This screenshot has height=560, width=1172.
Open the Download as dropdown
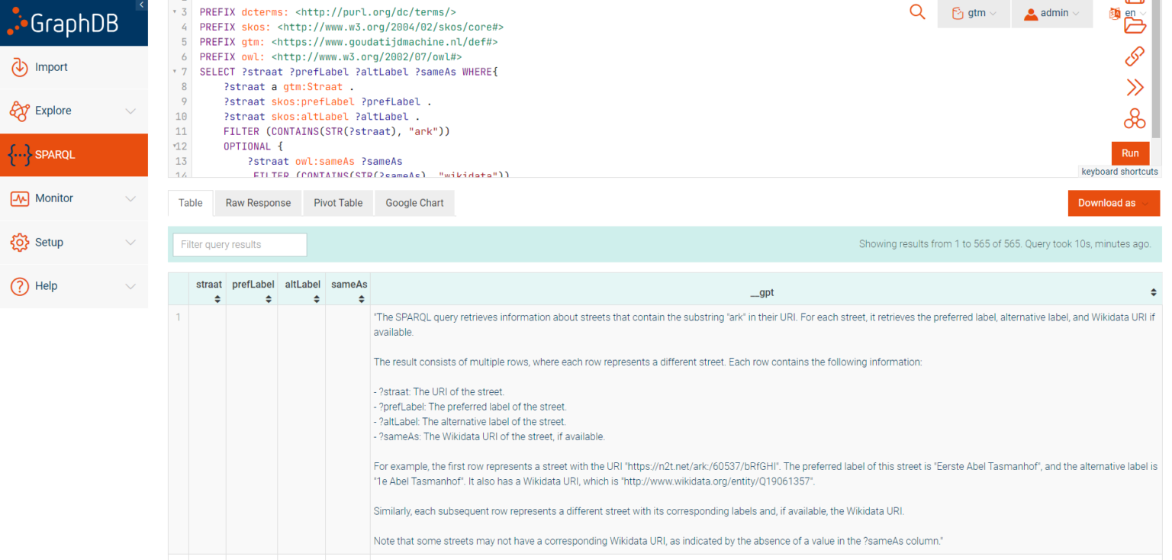[x=1112, y=203]
